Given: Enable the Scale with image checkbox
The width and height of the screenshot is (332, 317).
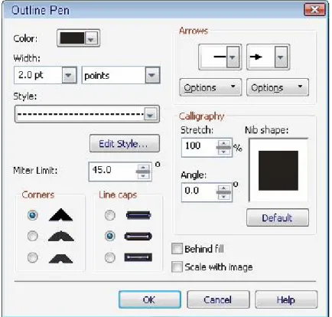Looking at the screenshot, I should tap(177, 267).
